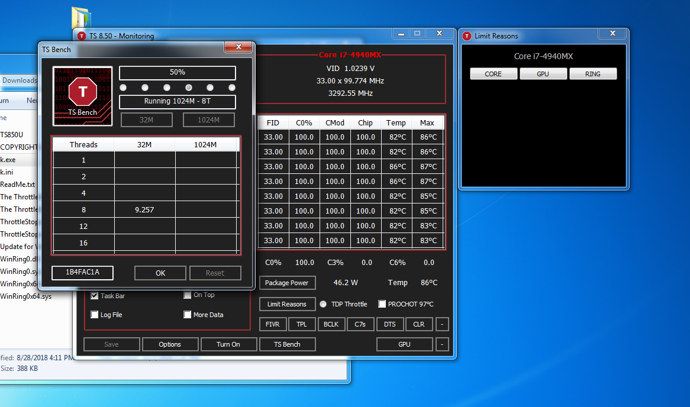Click the Limit Reasons window title icon
The image size is (690, 407).
(x=467, y=36)
